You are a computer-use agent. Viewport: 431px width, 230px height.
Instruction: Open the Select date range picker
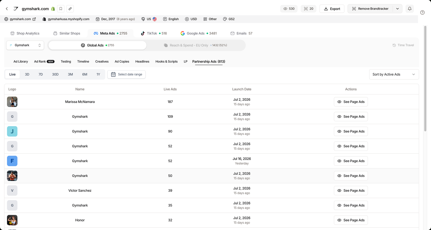pyautogui.click(x=126, y=74)
